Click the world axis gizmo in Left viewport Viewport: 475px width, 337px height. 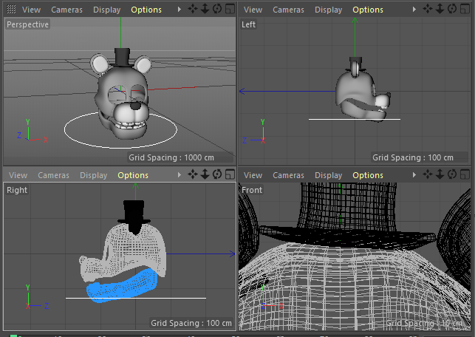pyautogui.click(x=254, y=132)
